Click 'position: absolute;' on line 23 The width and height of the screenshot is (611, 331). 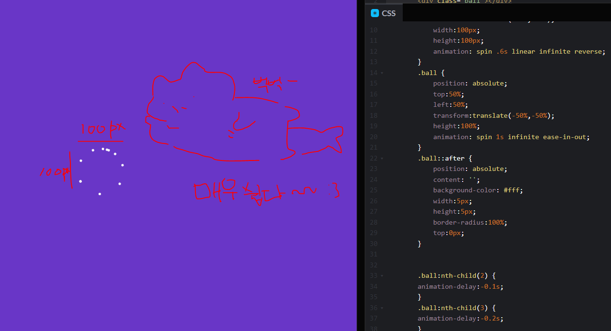(470, 169)
